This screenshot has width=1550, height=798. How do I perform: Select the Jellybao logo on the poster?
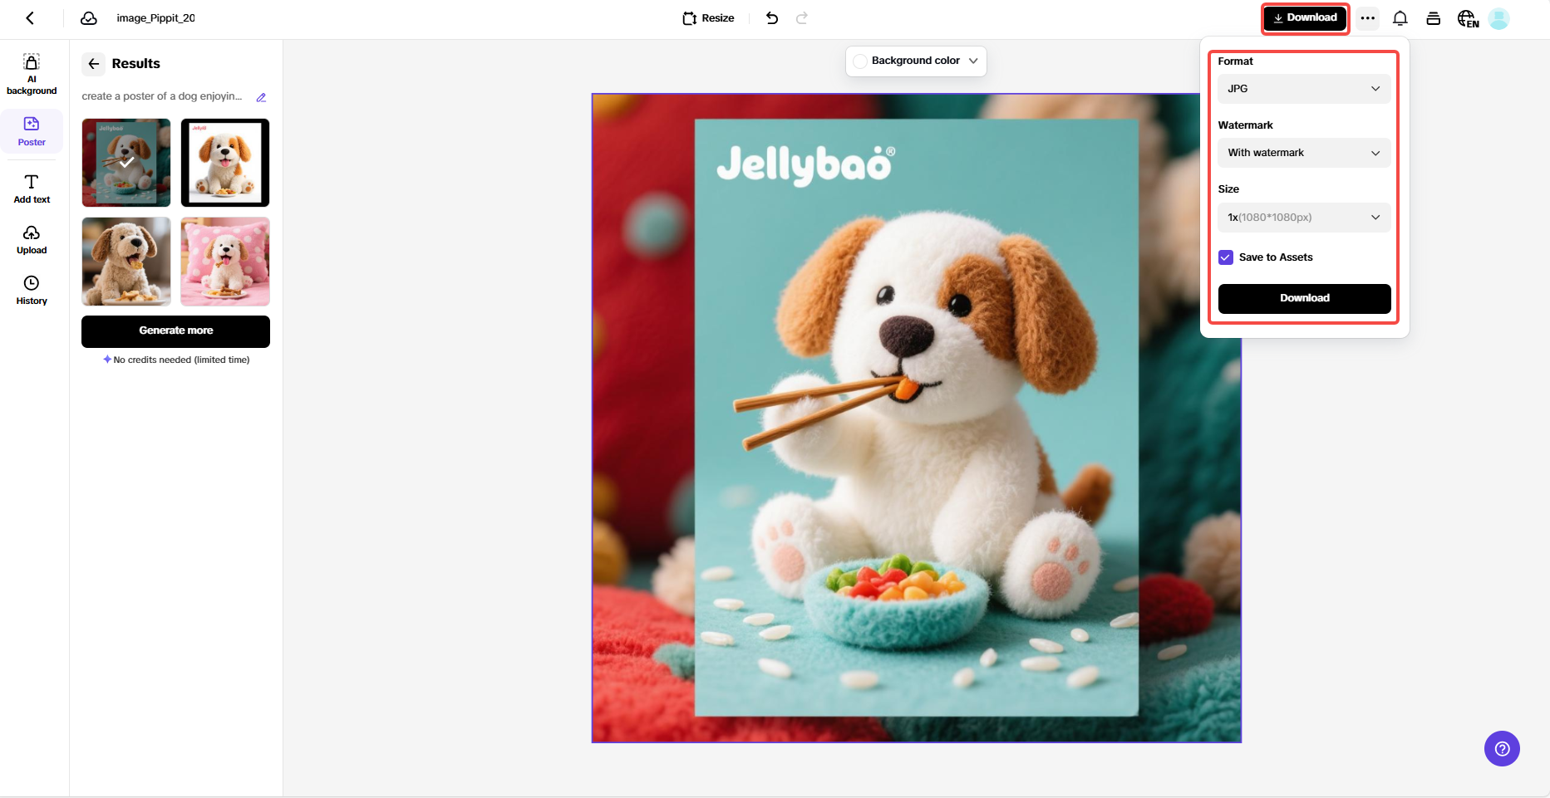(806, 164)
